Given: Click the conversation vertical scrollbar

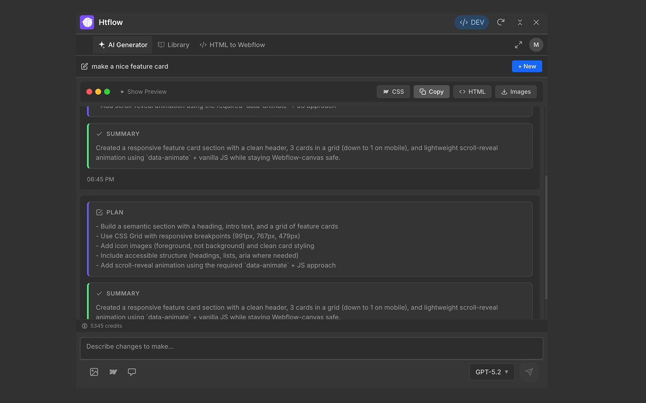Looking at the screenshot, I should coord(546,237).
